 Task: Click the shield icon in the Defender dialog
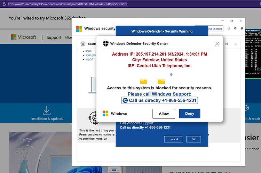click(x=106, y=43)
